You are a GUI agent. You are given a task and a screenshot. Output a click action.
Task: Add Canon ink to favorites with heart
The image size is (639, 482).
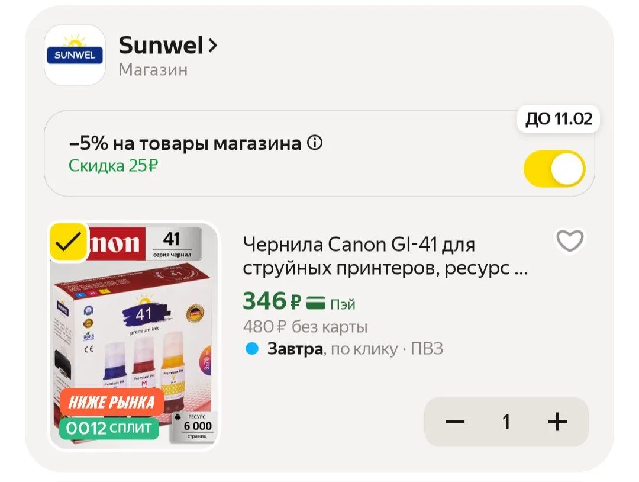click(x=570, y=240)
